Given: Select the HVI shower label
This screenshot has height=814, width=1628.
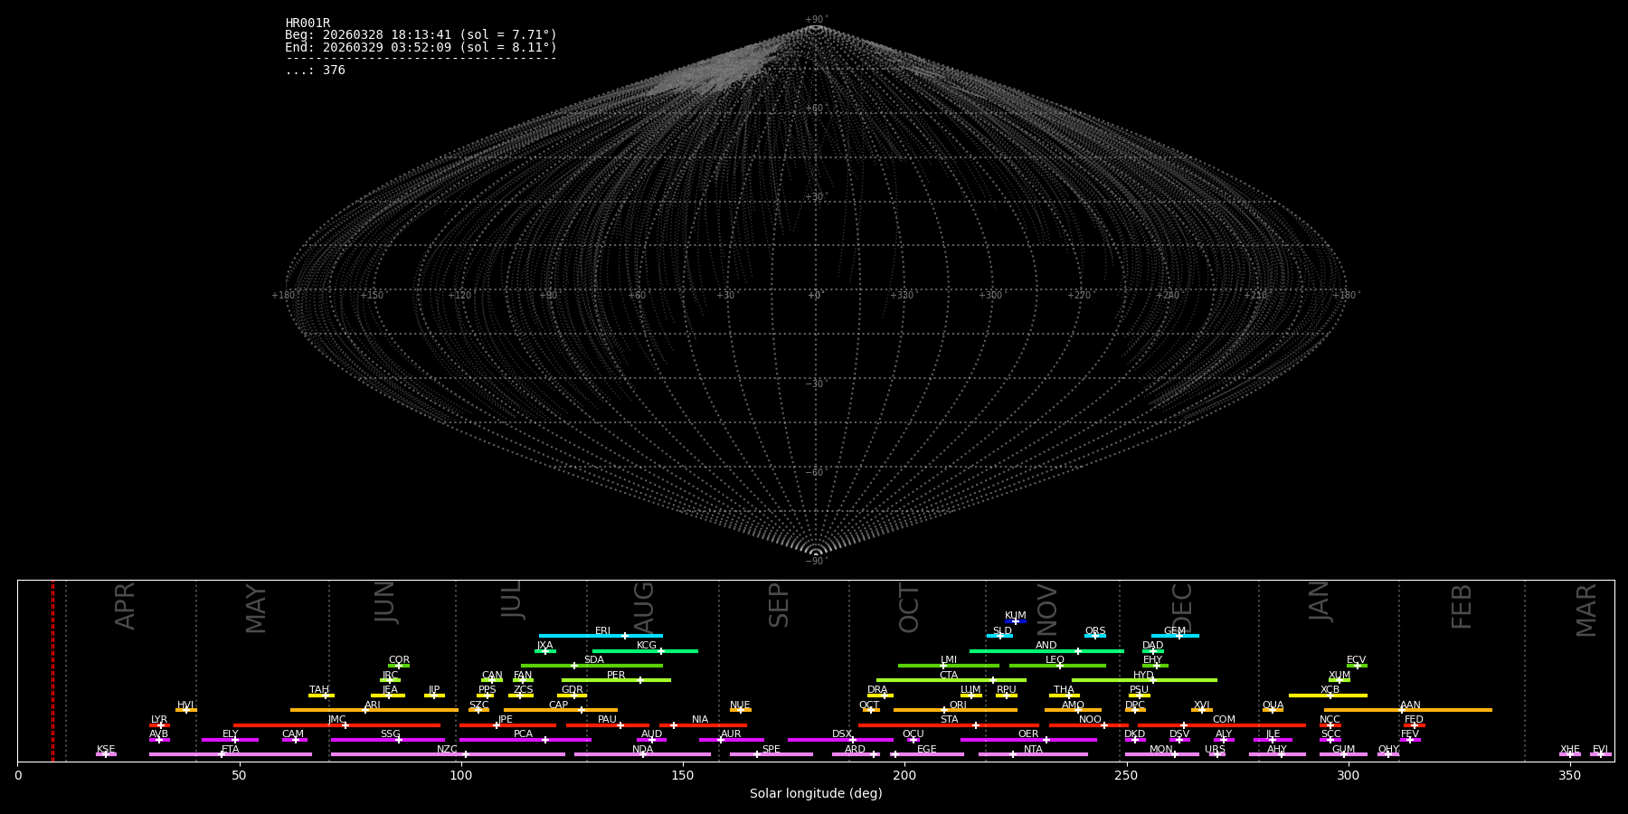Looking at the screenshot, I should (185, 705).
